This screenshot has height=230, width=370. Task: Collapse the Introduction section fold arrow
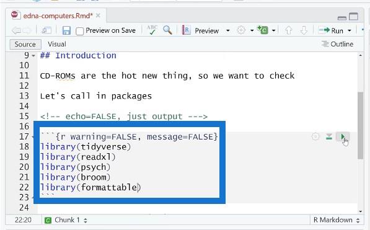33,56
